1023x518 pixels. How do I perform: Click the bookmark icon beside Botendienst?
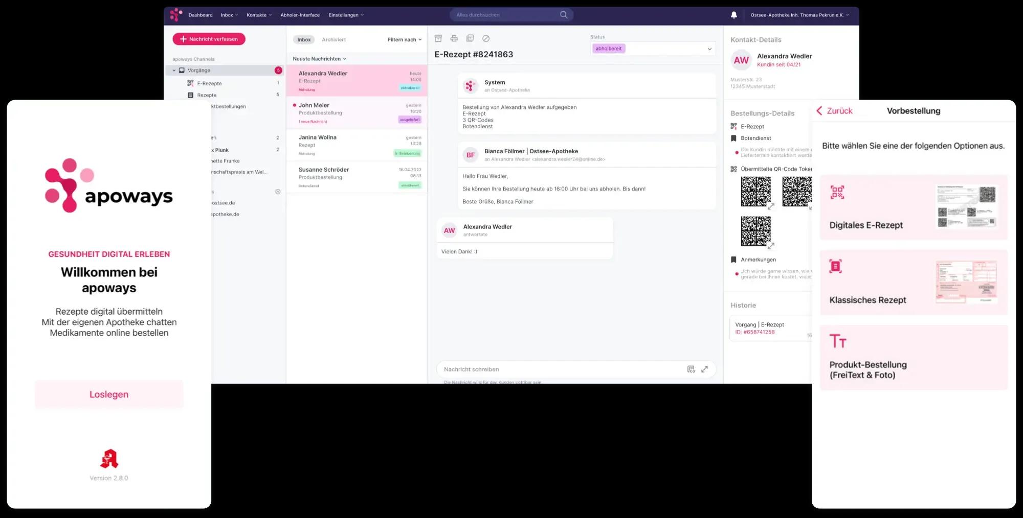click(733, 138)
